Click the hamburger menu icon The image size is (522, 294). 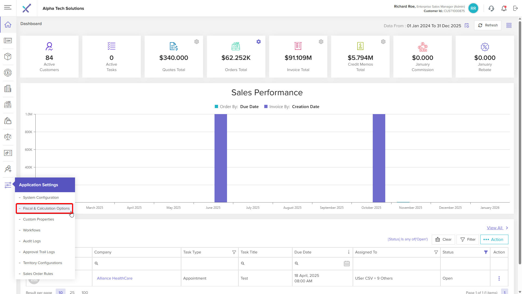tap(8, 7)
